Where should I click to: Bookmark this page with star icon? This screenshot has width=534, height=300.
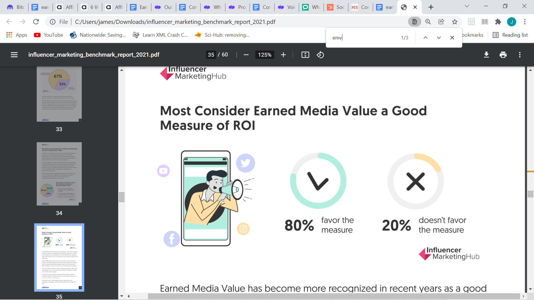point(454,22)
